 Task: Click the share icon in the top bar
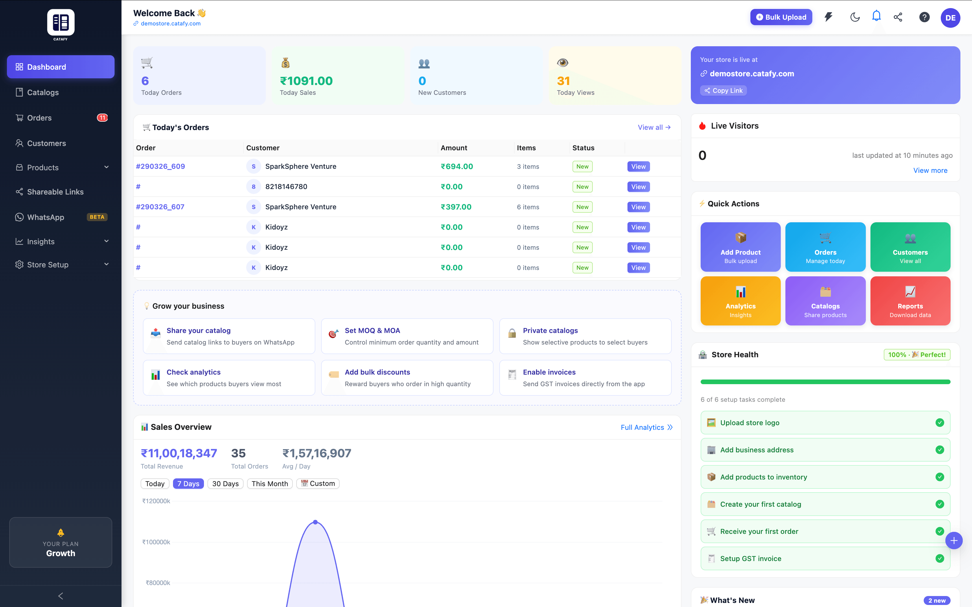pyautogui.click(x=898, y=17)
